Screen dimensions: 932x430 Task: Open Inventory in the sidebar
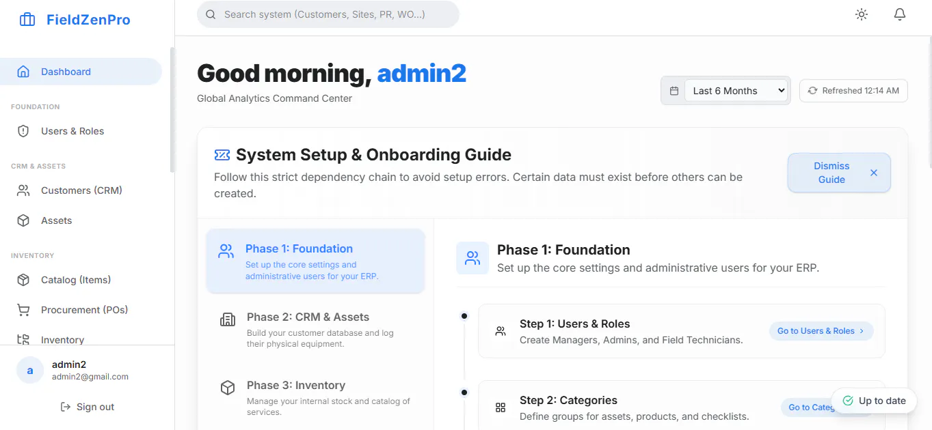click(81, 339)
